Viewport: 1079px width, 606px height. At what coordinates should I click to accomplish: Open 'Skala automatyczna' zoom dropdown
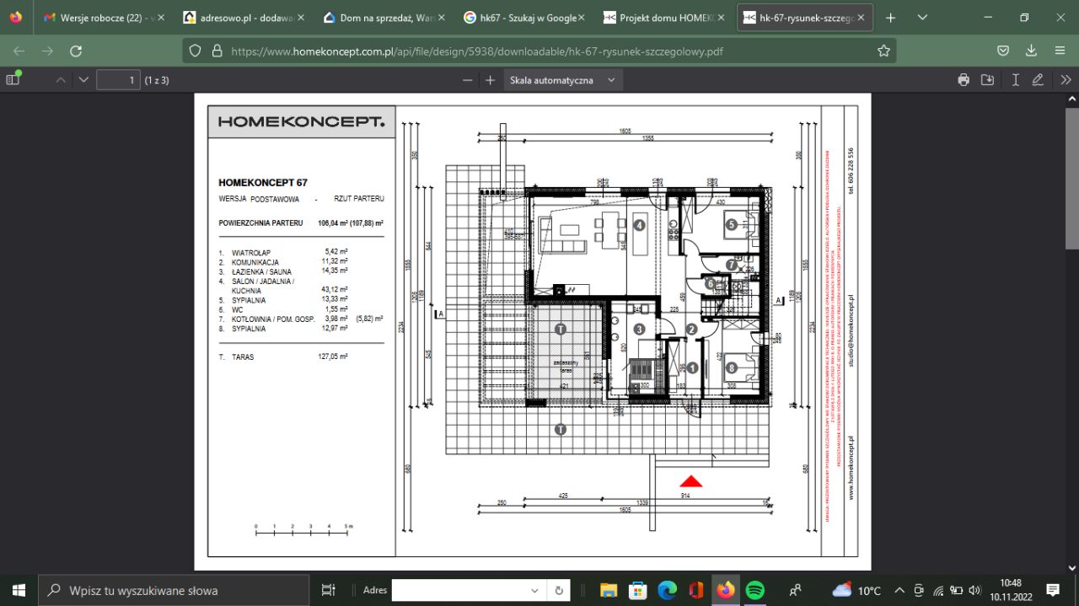pos(562,80)
